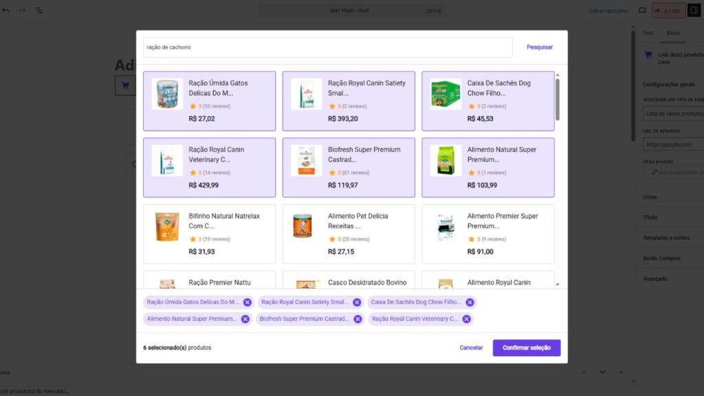Click the Confirmar seleção button
704x396 pixels.
click(526, 348)
